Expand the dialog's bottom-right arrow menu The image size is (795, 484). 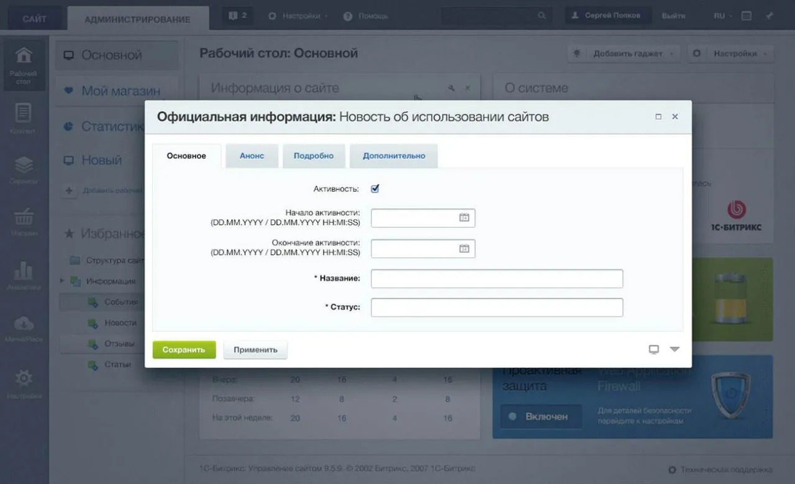[x=675, y=349]
